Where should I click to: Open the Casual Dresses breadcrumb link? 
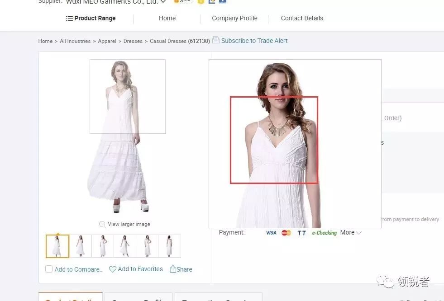pos(168,41)
